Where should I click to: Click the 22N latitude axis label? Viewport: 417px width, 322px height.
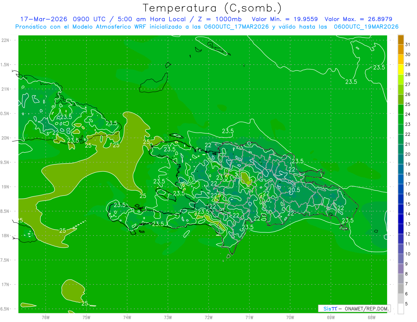click(x=6, y=40)
